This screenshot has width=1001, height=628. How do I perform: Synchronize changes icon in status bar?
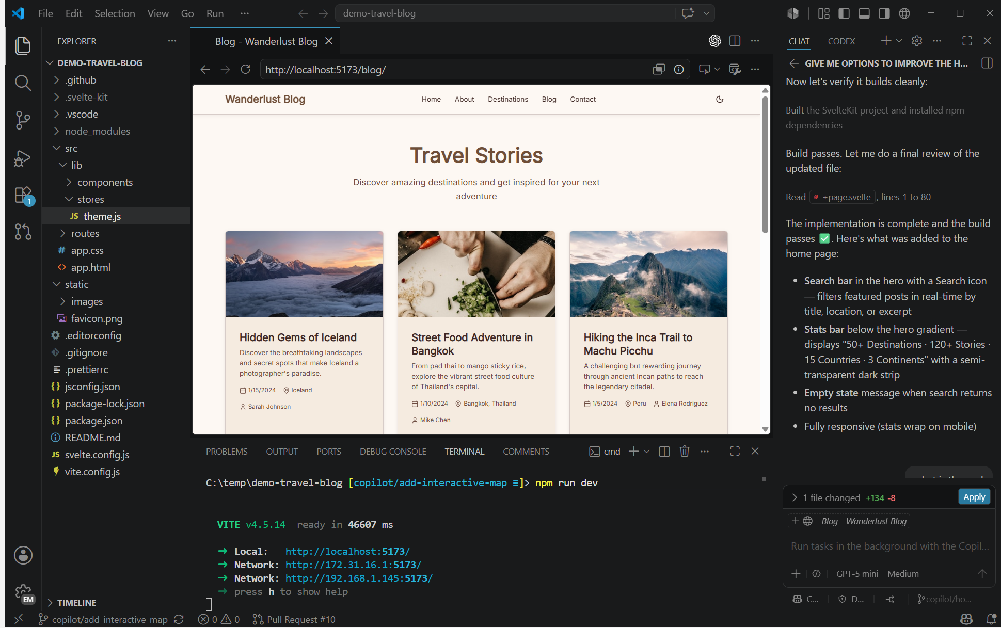point(179,619)
